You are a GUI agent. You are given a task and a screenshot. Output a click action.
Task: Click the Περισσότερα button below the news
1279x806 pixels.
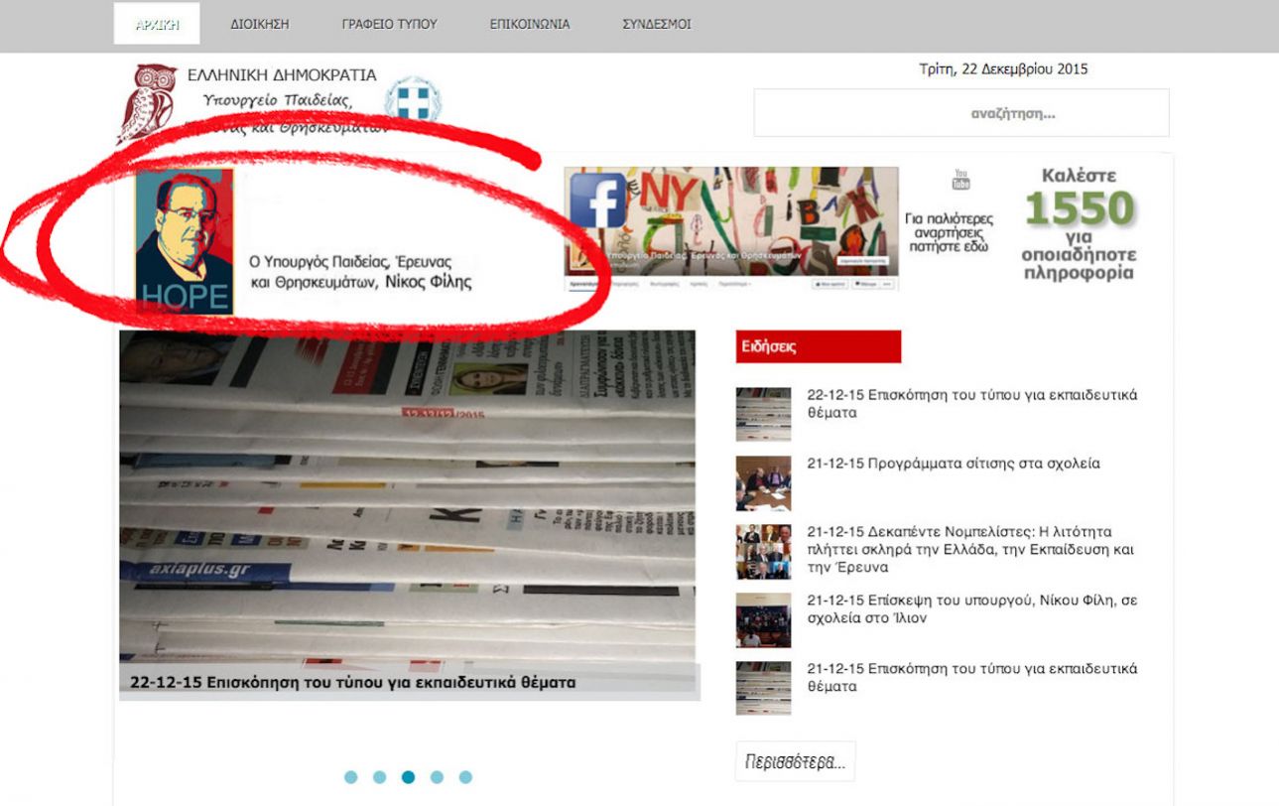pyautogui.click(x=795, y=762)
